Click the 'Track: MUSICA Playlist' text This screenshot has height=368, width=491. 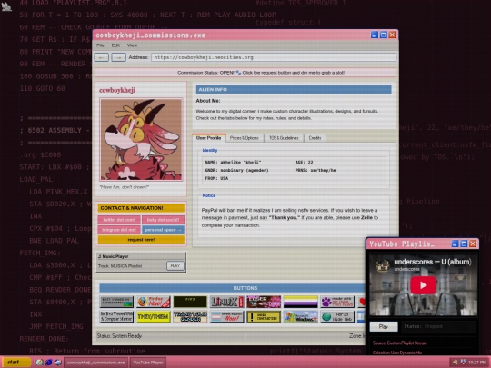120,266
